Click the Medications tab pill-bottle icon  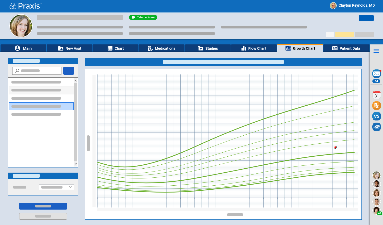[x=150, y=48]
